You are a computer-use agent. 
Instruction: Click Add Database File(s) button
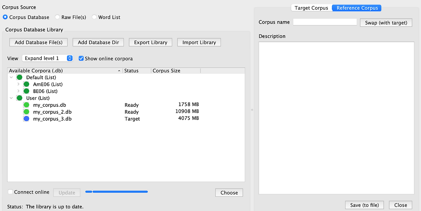38,42
